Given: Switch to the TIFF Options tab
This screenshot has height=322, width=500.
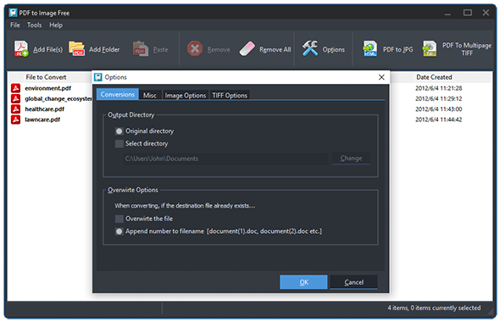Looking at the screenshot, I should click(x=230, y=95).
